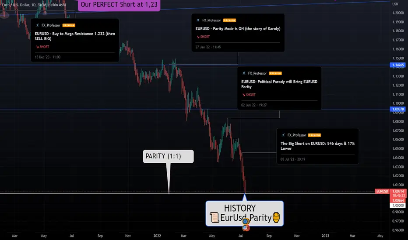The width and height of the screenshot is (408, 240).
Task: Click the scroll emoji in the HISTORY callout
Action: click(214, 217)
